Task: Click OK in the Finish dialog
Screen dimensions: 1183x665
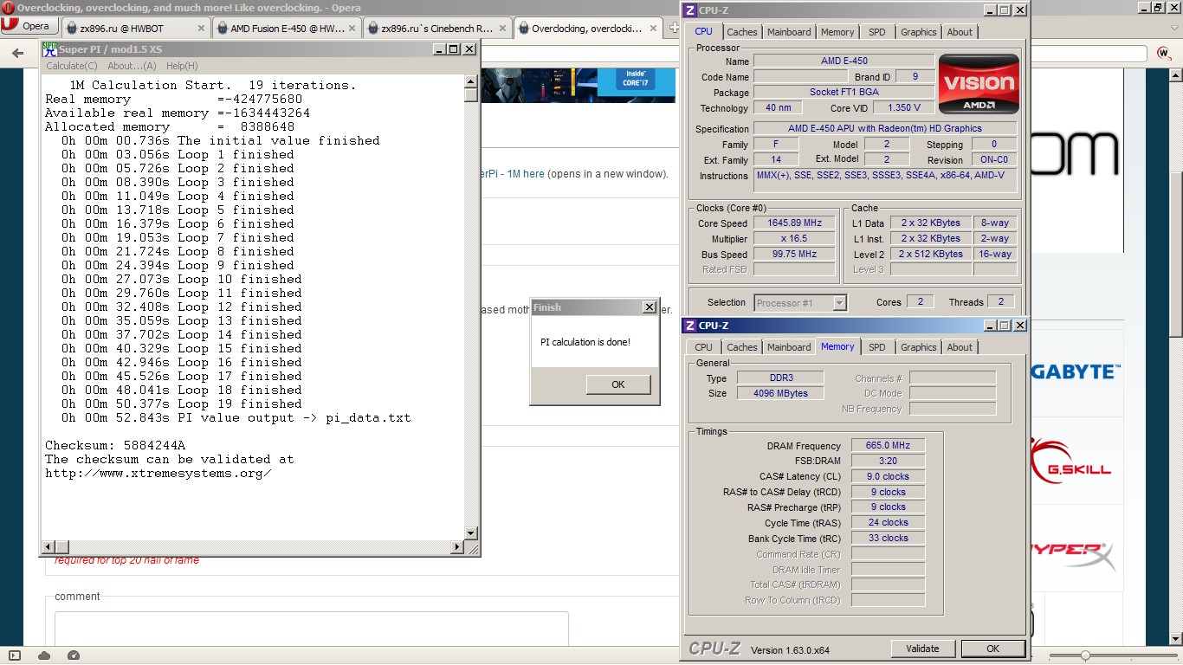Action: (x=617, y=384)
